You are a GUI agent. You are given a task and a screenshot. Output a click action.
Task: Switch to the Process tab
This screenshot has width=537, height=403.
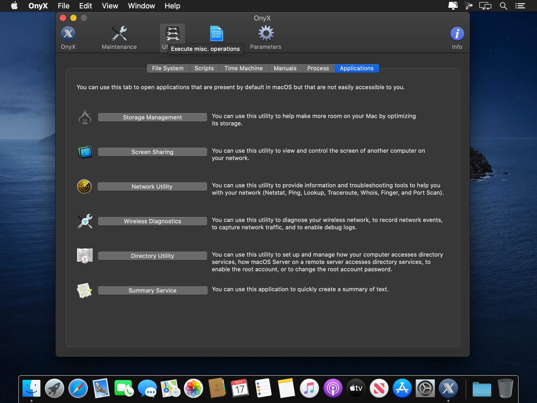(x=318, y=68)
